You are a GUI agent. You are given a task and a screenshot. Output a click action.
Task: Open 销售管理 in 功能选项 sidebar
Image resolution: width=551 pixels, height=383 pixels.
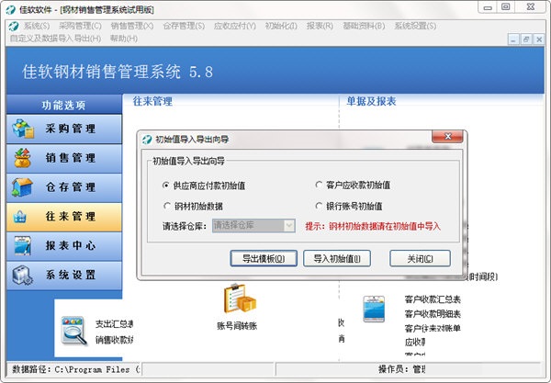(x=64, y=158)
